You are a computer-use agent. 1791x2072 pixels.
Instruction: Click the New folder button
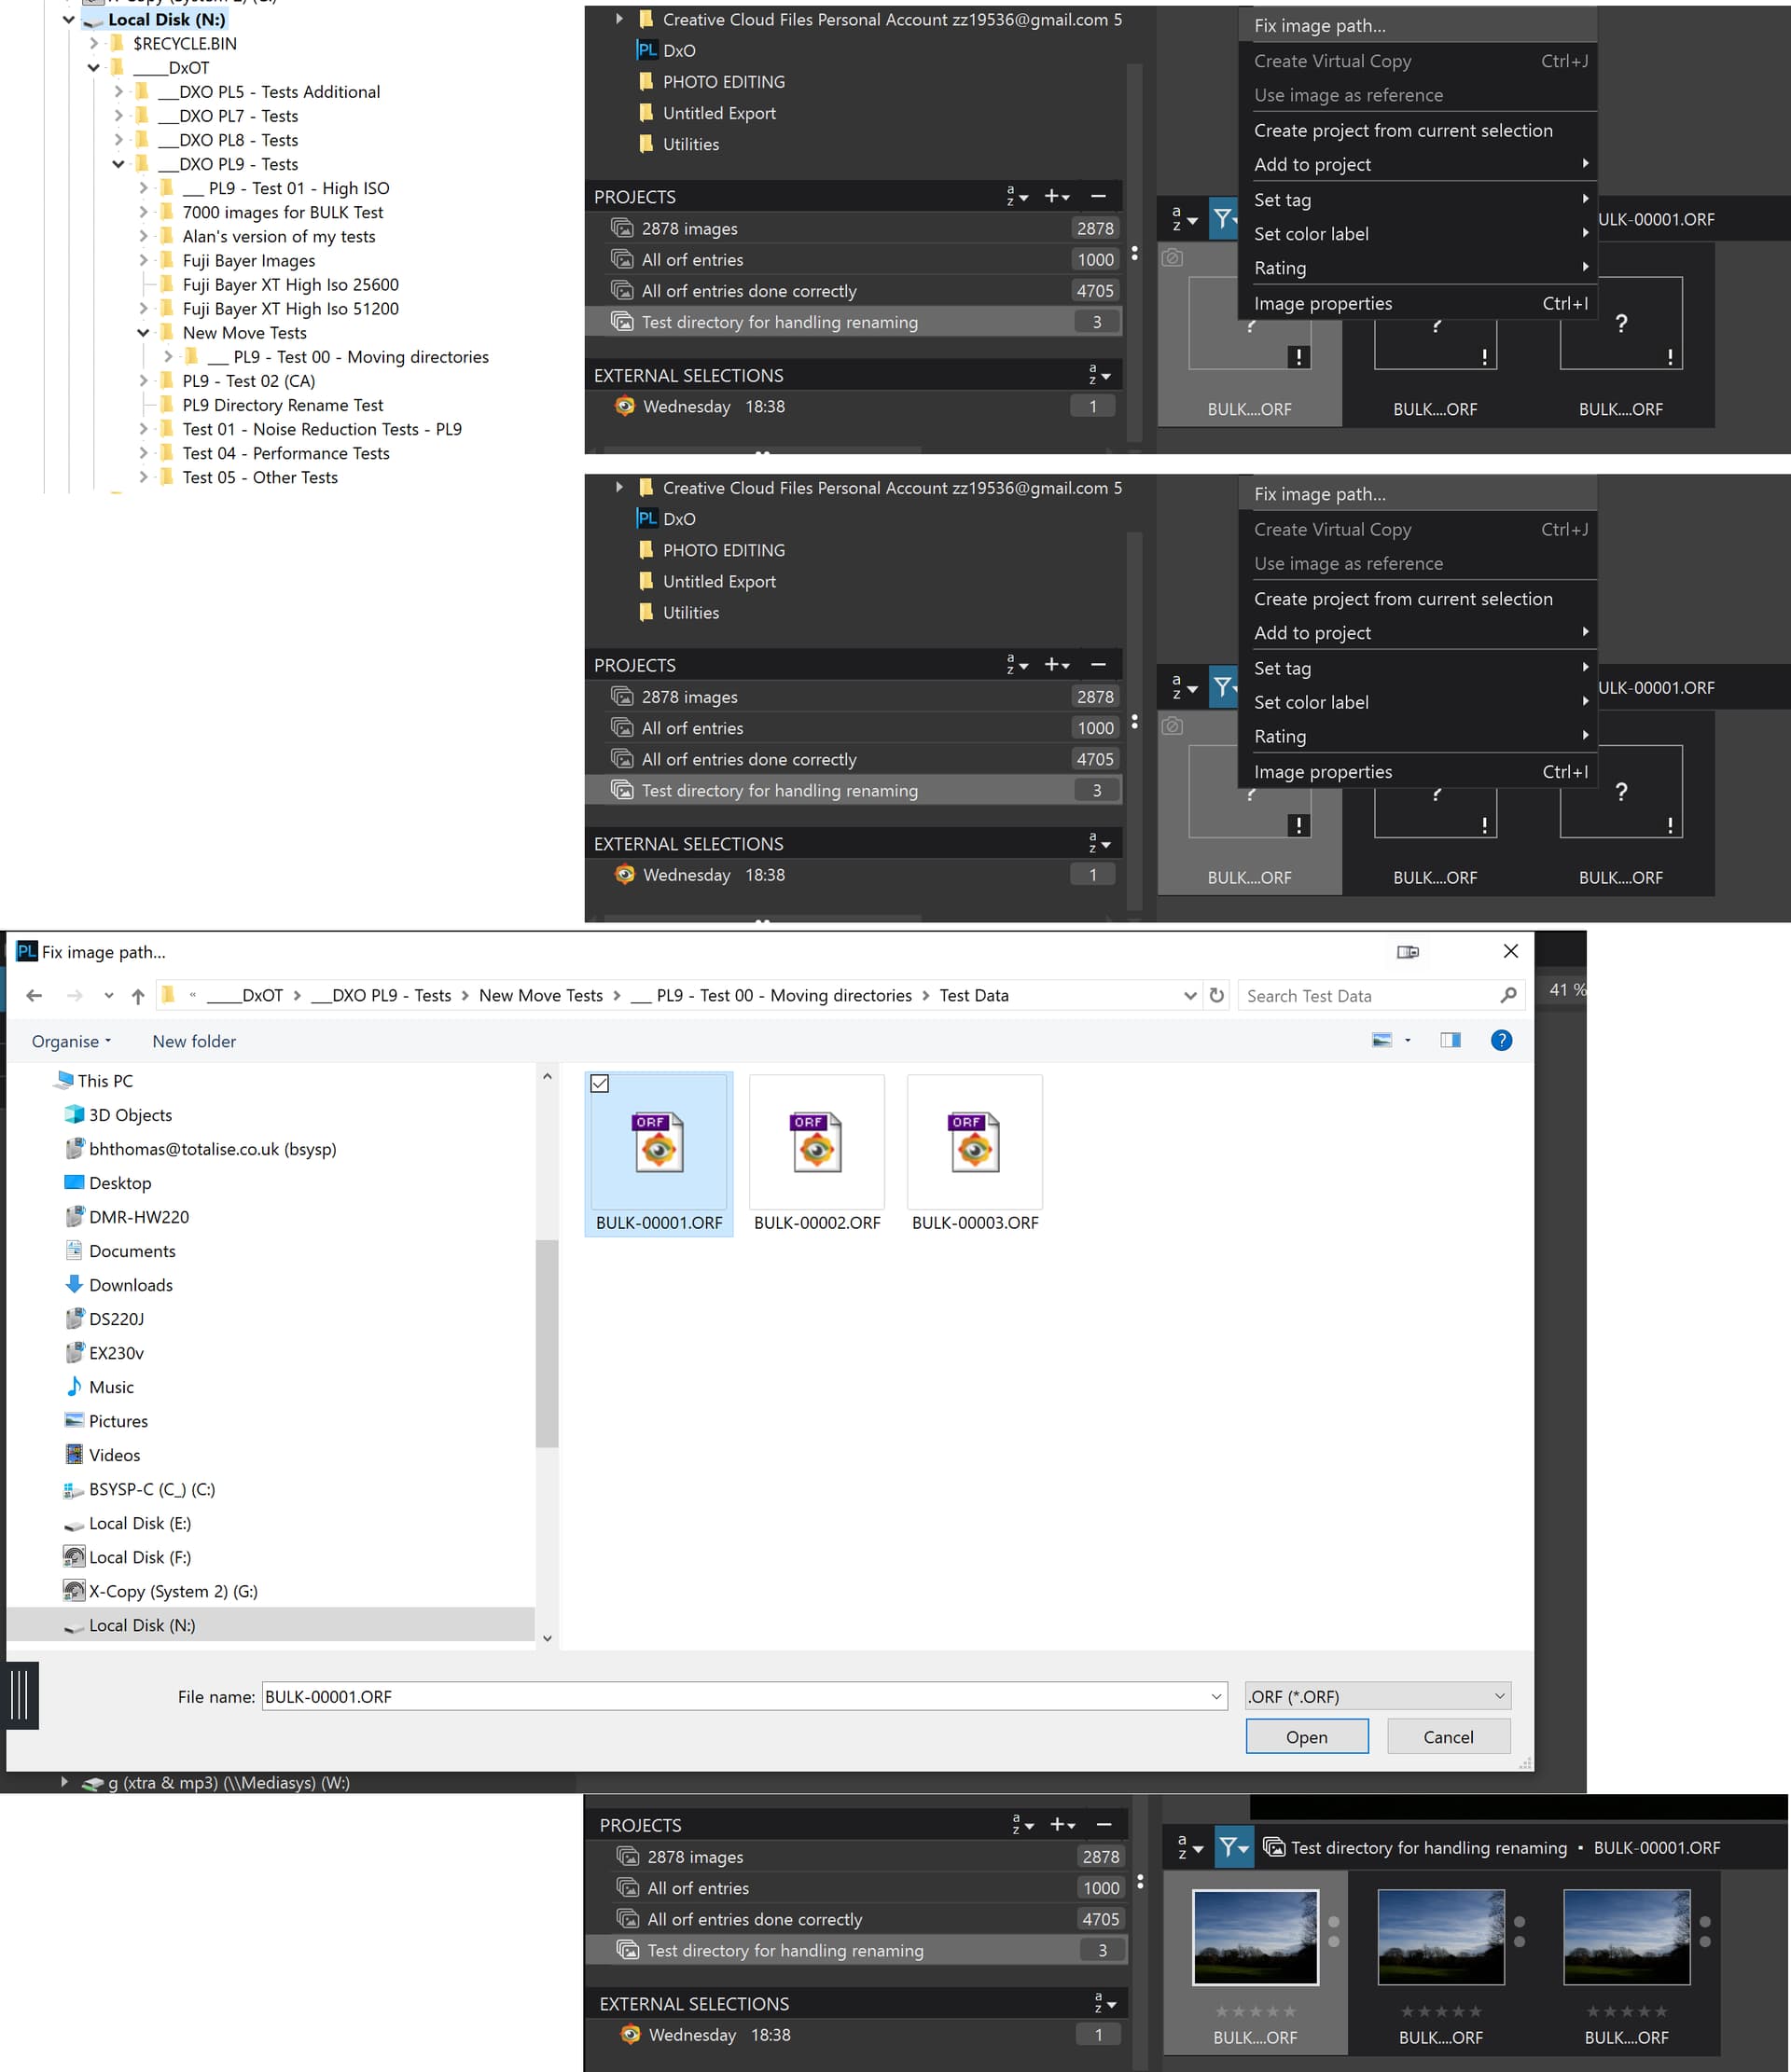click(194, 1041)
